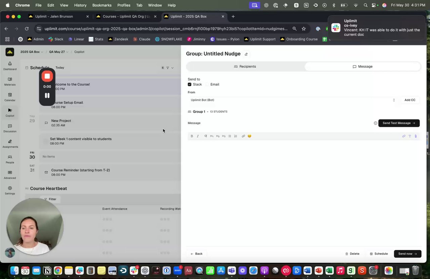Open Copilot in the left sidebar

tap(10, 112)
